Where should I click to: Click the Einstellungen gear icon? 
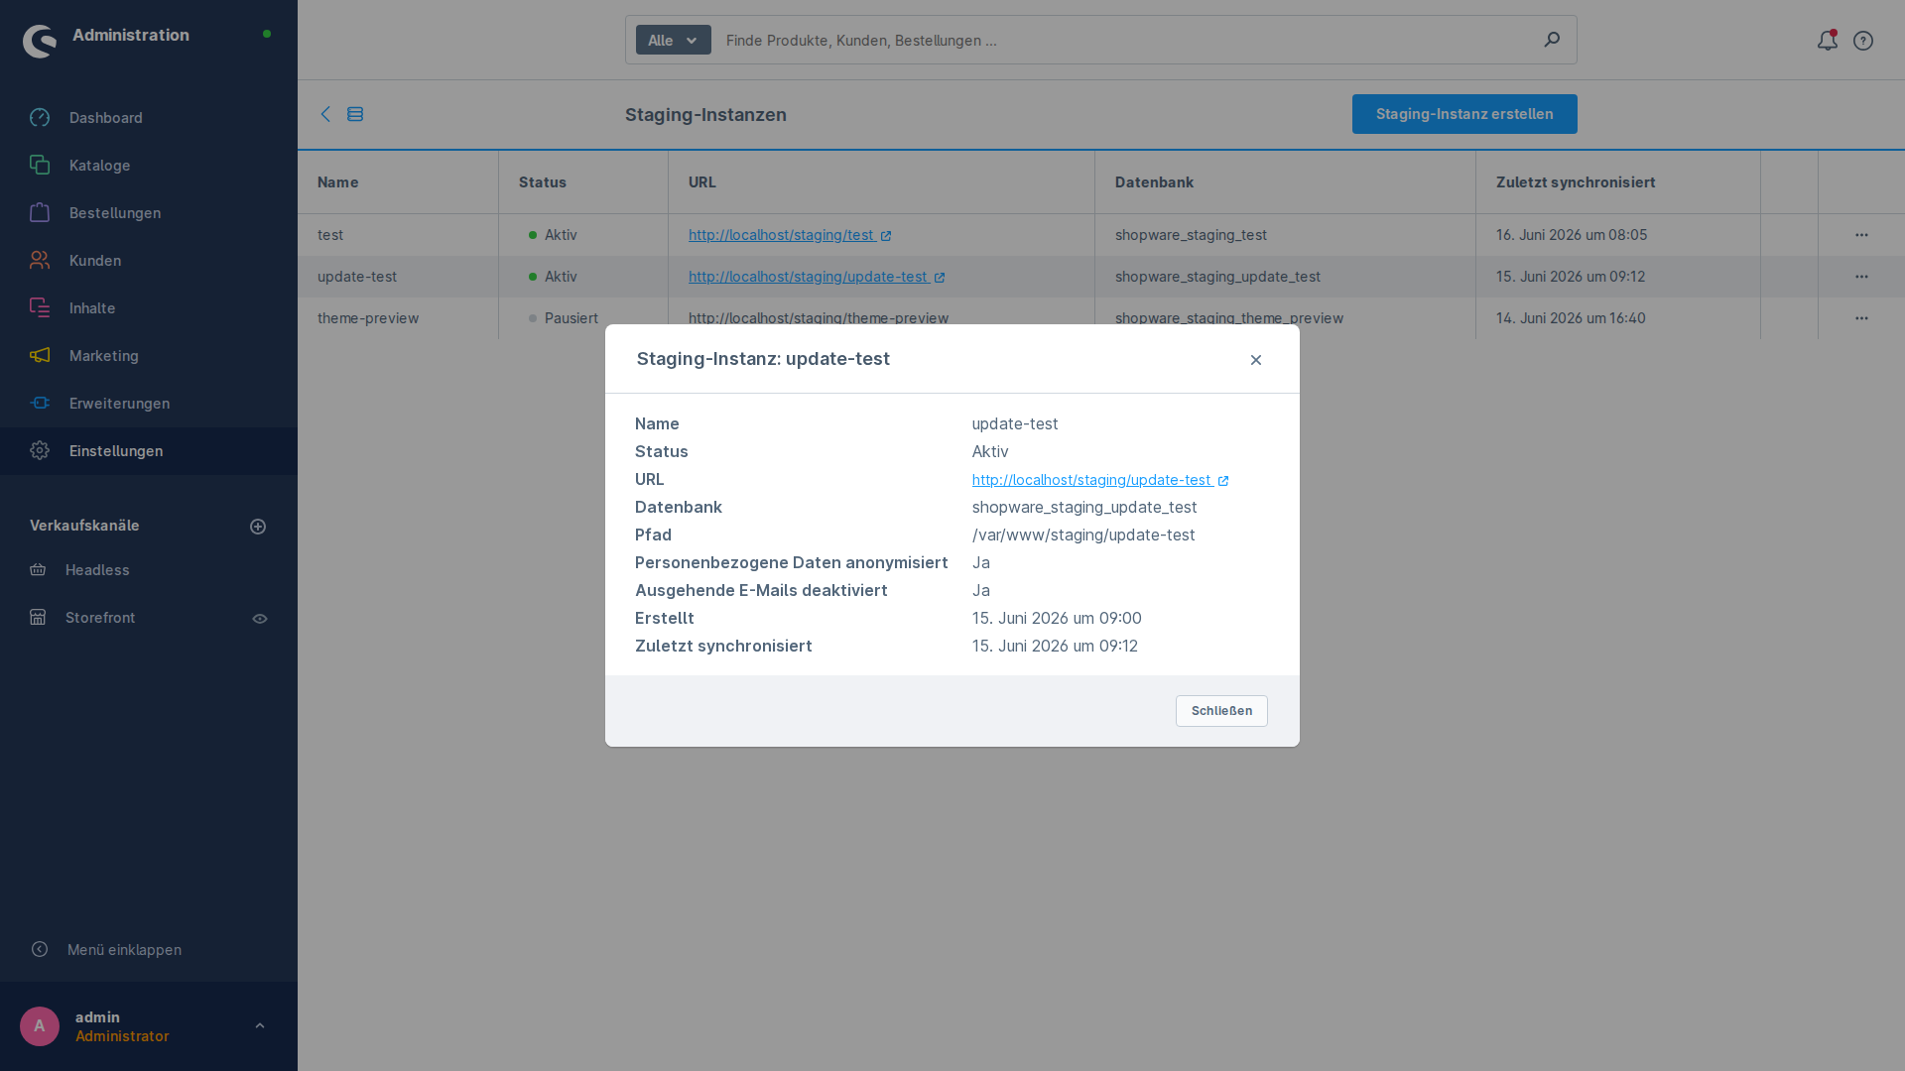point(40,451)
